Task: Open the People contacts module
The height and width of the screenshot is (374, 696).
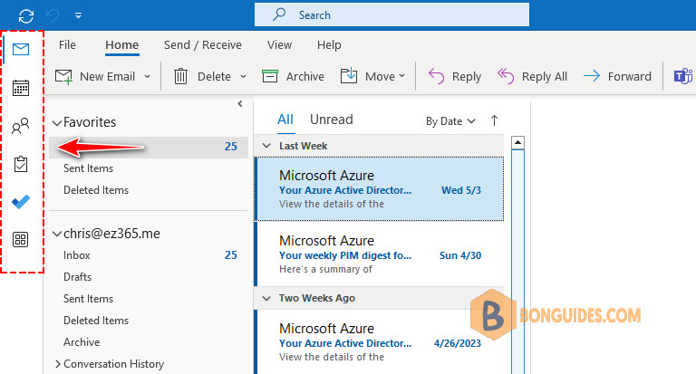Action: coord(21,126)
